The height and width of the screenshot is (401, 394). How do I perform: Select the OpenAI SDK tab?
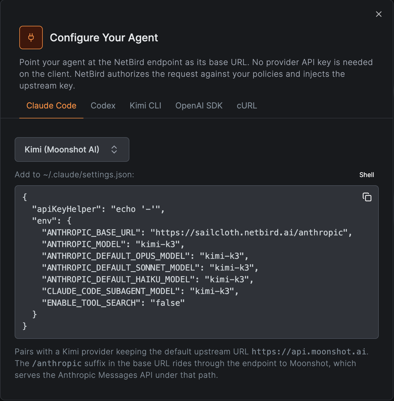(x=199, y=106)
